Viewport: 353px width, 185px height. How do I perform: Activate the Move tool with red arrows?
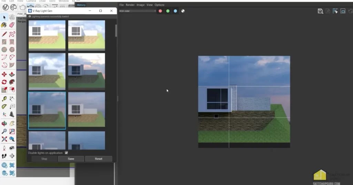pyautogui.click(x=4, y=74)
